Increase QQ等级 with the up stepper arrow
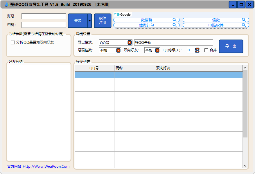The height and width of the screenshot is (174, 255). click(197, 48)
